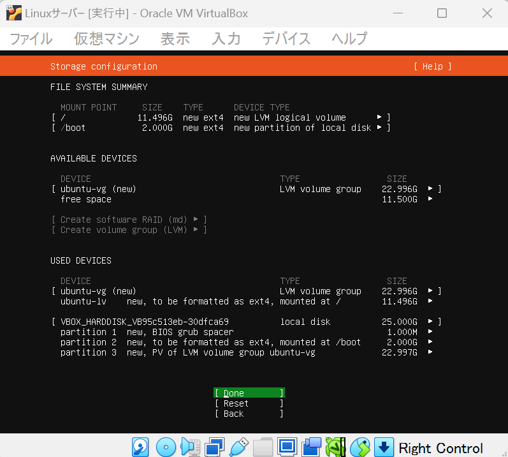Click the Right Control host key label
The image size is (508, 457).
point(440,448)
